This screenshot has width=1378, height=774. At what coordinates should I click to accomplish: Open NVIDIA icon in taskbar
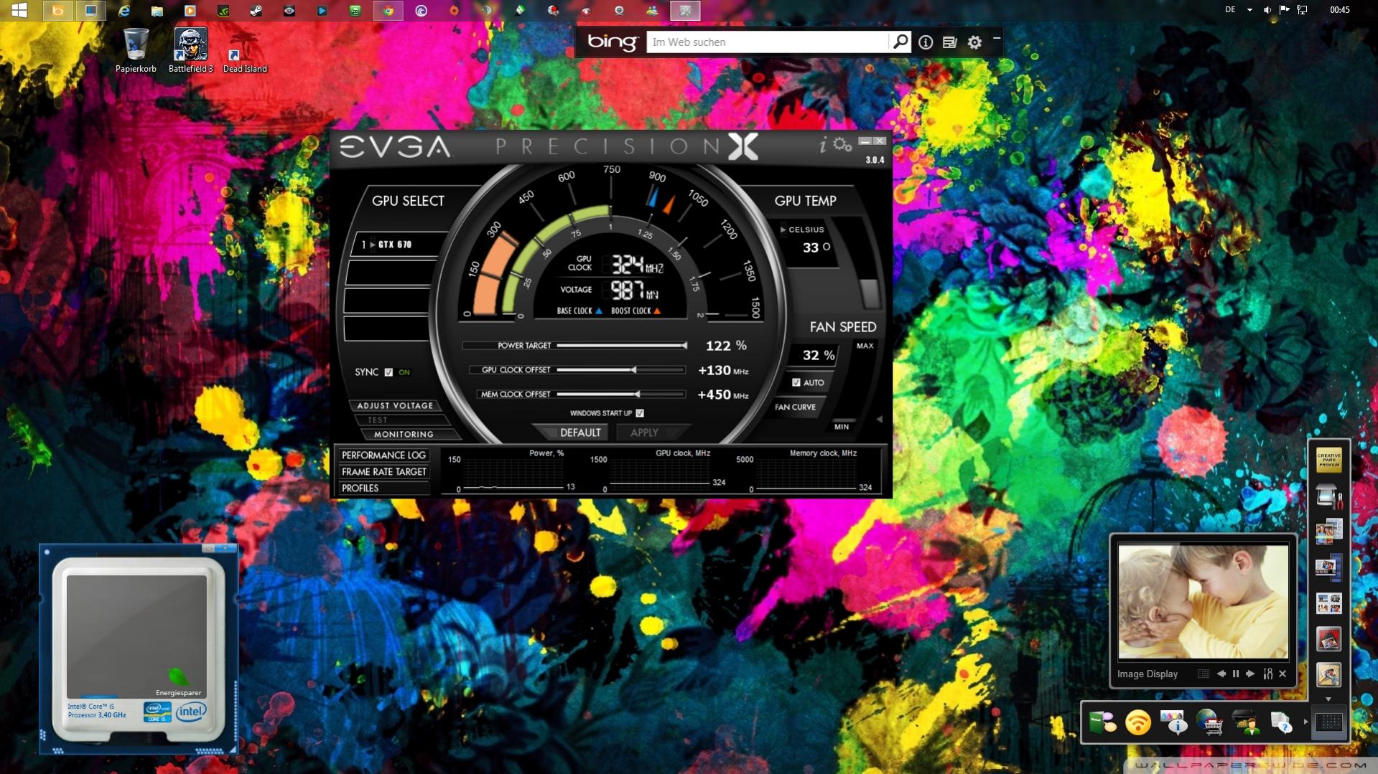coord(223,10)
